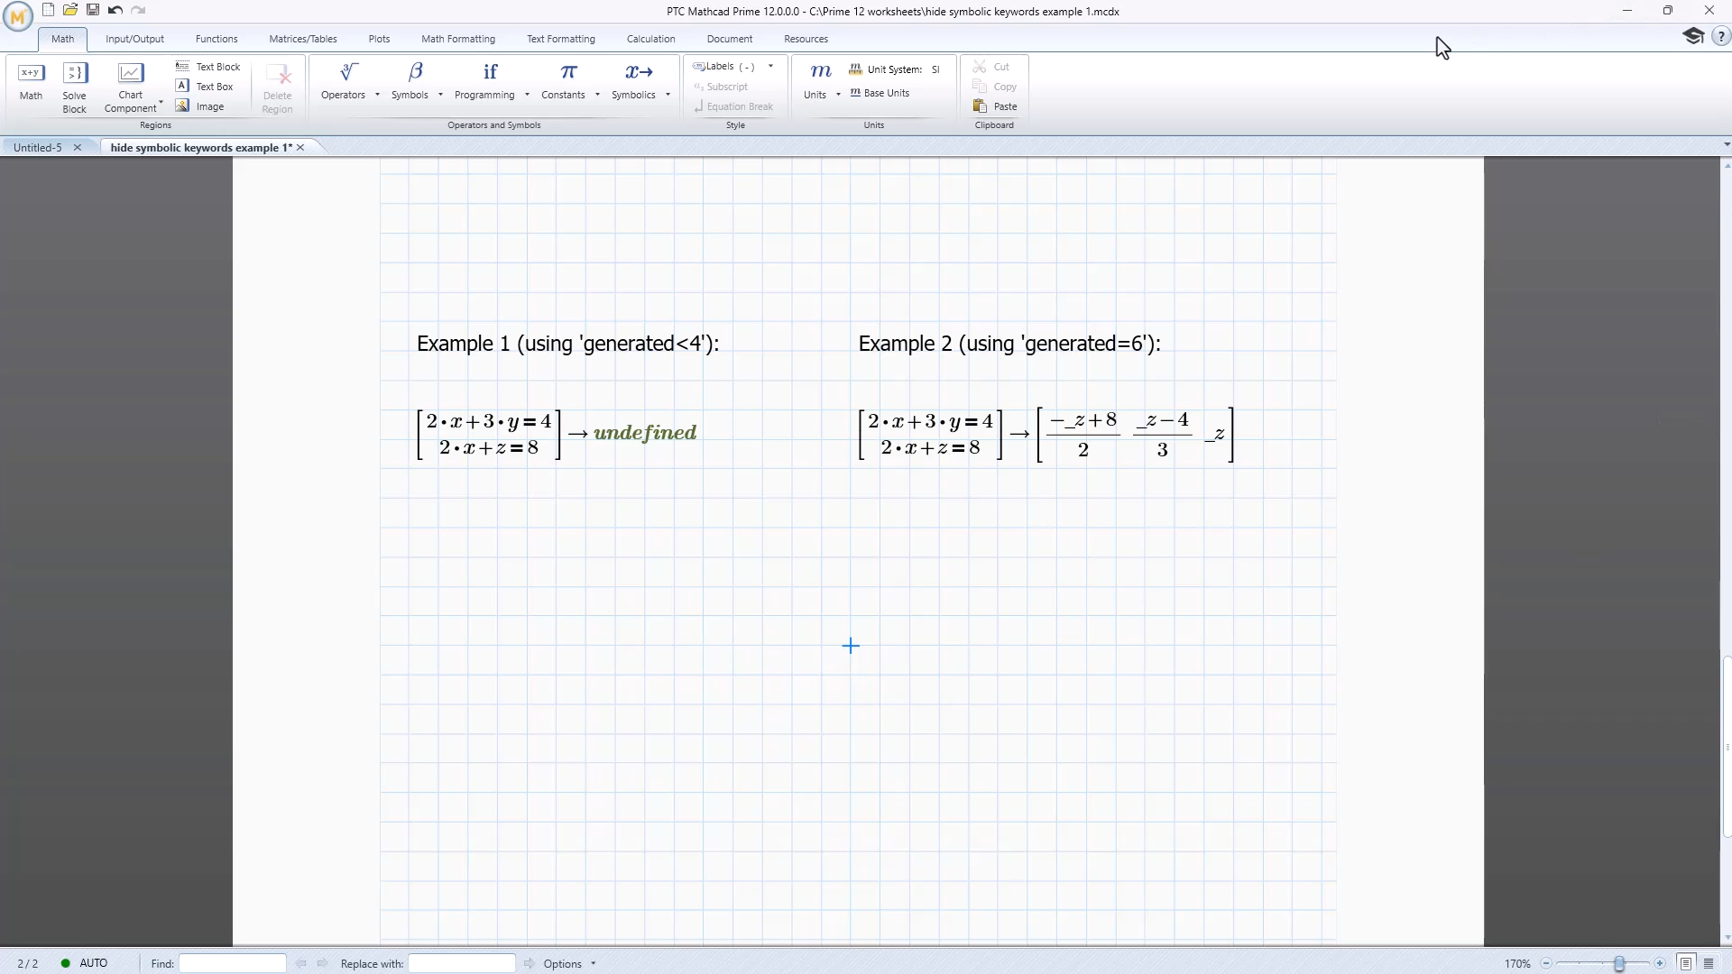Switch to Page view in status bar
1732x974 pixels.
(1686, 963)
